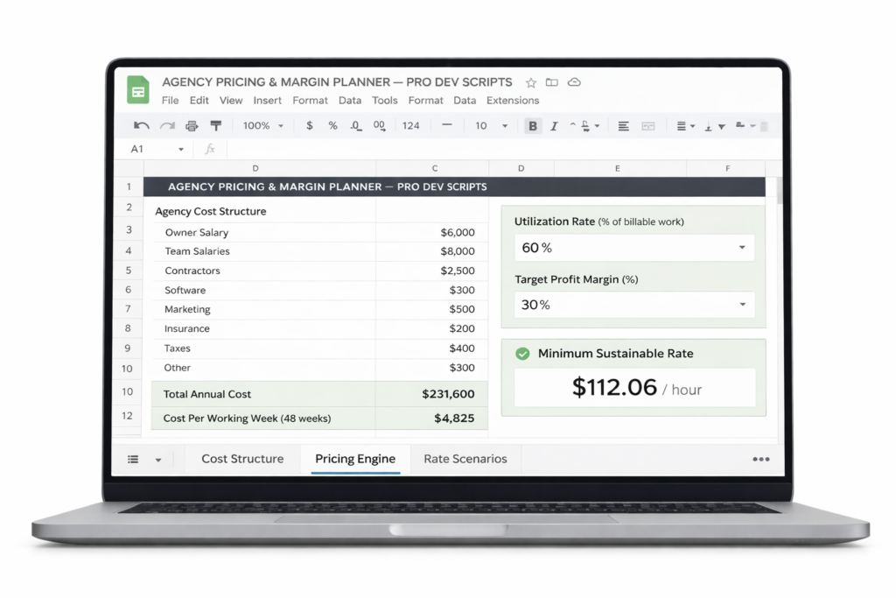Viewport: 896px width, 598px height.
Task: Click the 124 number format button
Action: (410, 126)
